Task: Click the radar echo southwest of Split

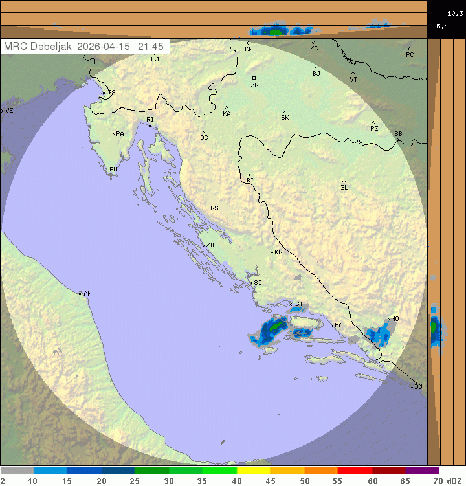Action: point(272,330)
